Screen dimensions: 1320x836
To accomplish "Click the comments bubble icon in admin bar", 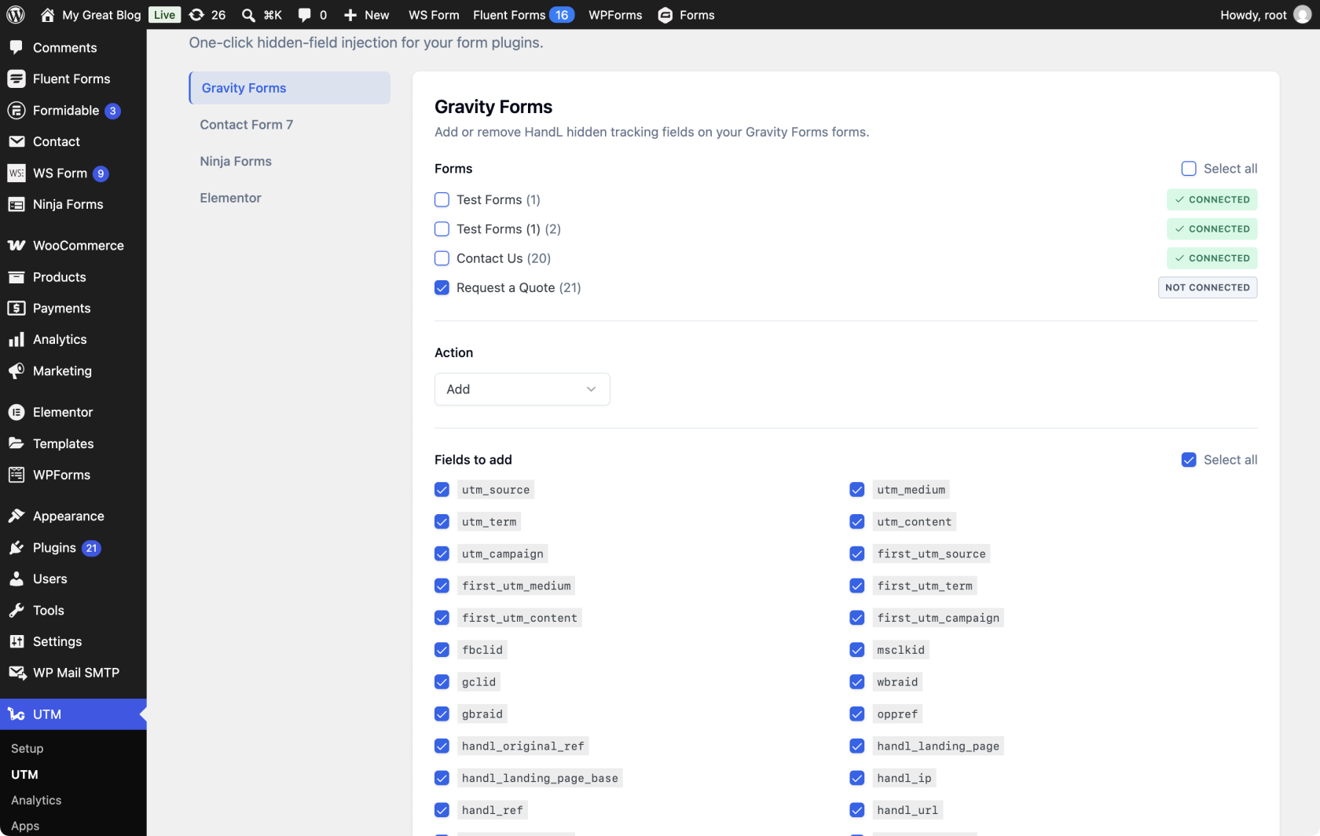I will [304, 15].
